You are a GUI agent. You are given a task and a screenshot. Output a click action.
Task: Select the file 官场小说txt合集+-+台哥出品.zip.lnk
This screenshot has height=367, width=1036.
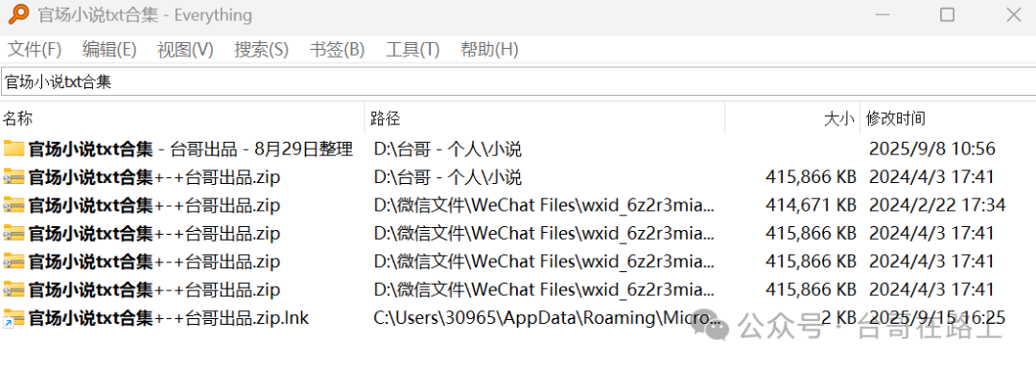point(169,318)
